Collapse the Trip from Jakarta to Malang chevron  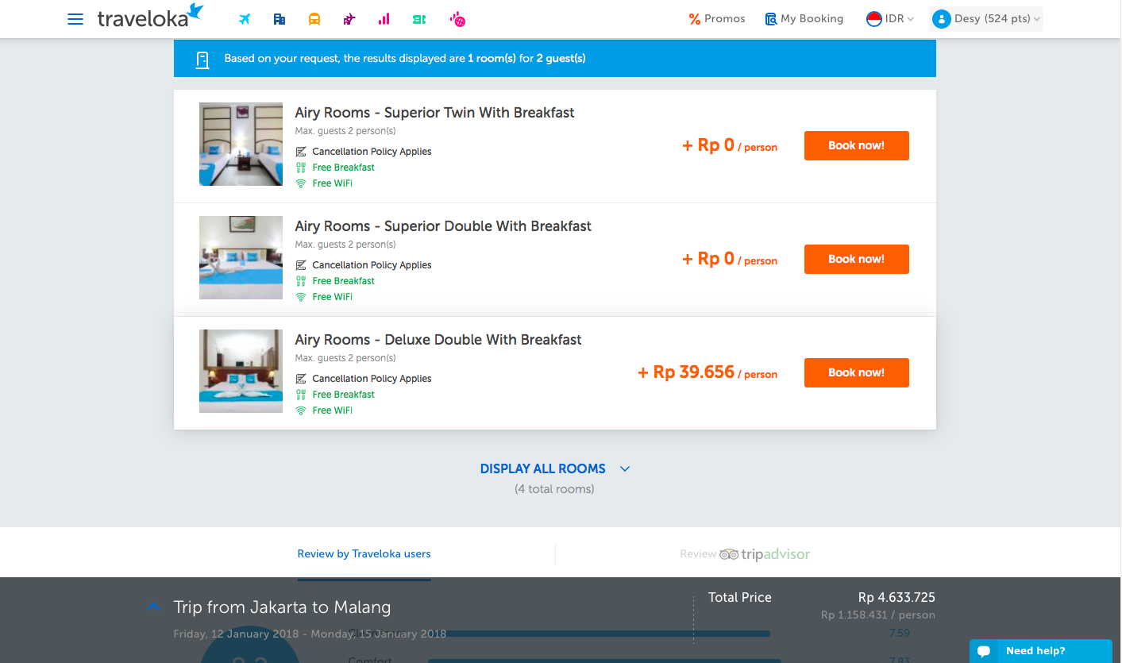[153, 607]
